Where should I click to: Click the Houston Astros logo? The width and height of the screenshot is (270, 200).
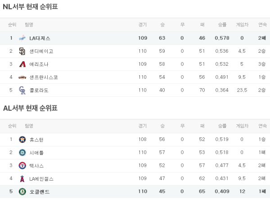[22, 140]
